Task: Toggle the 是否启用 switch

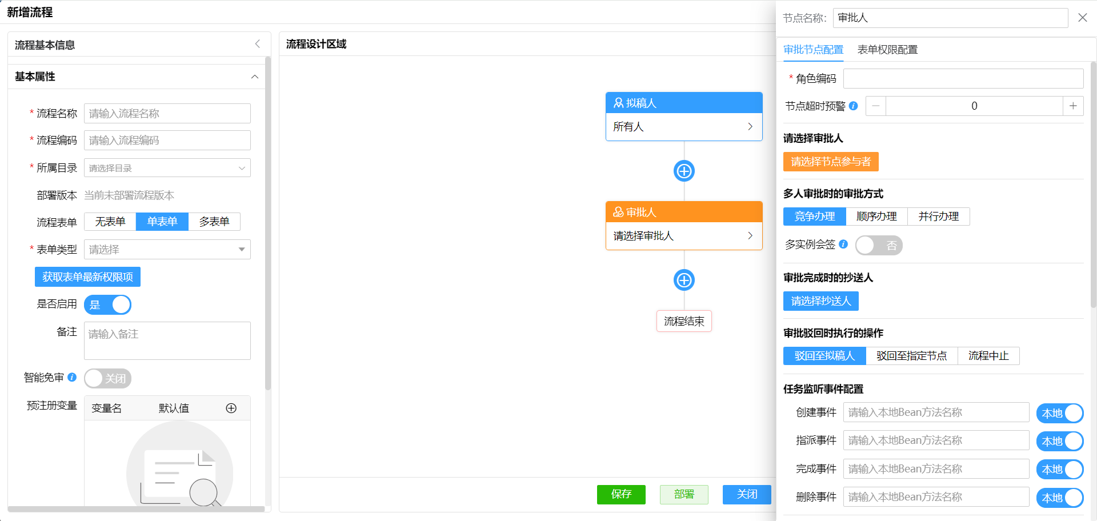Action: pyautogui.click(x=107, y=304)
